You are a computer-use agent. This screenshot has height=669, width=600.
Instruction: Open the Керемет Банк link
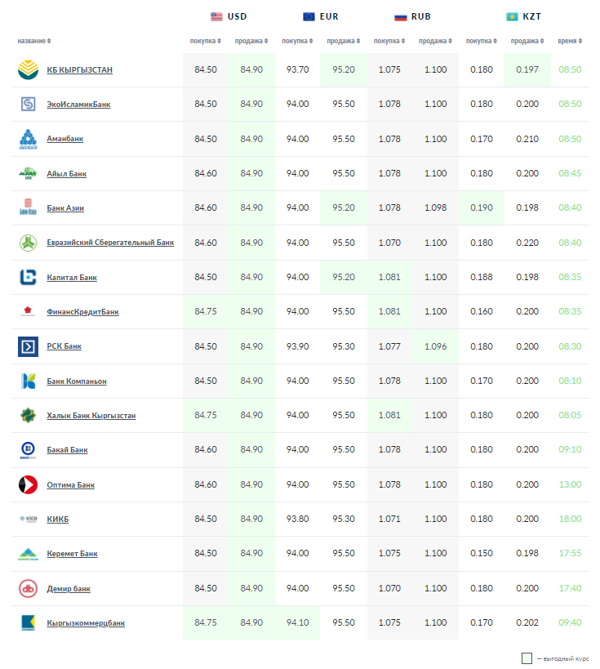[72, 554]
